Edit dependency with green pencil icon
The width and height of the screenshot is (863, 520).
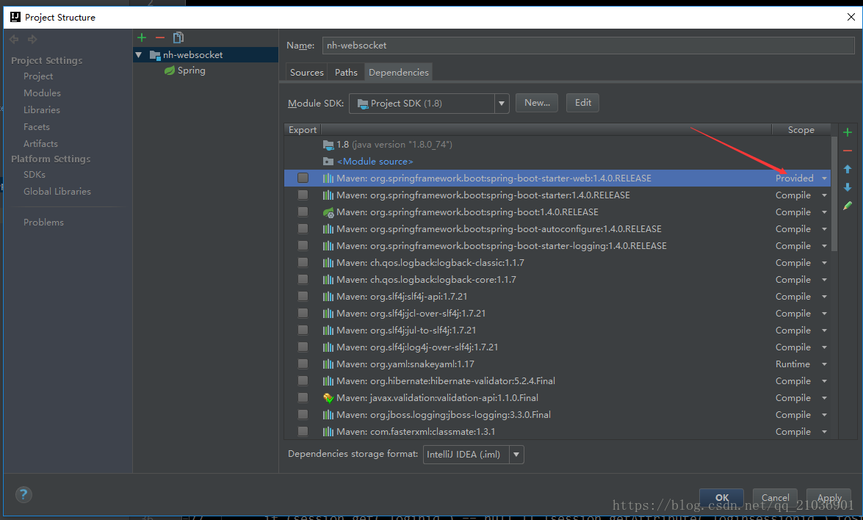tap(848, 205)
